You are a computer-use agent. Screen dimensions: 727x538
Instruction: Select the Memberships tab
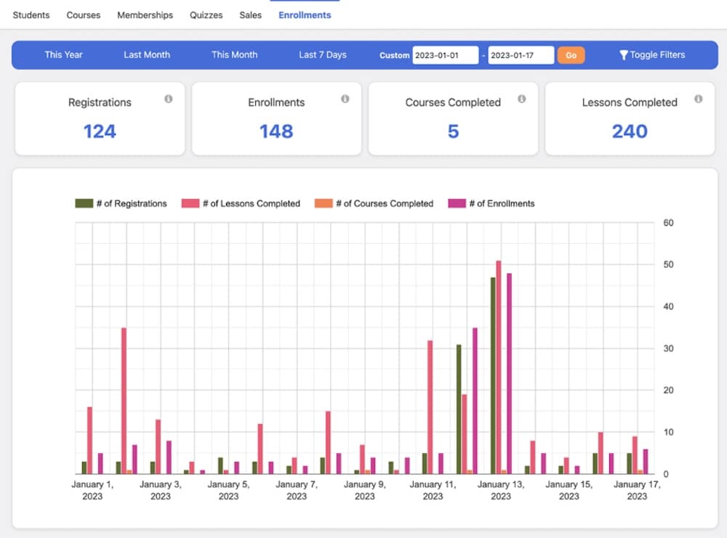(145, 15)
